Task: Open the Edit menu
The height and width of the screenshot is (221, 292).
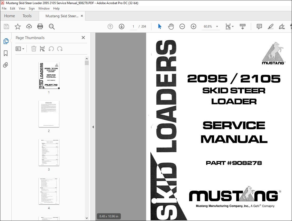Action: [x=13, y=8]
